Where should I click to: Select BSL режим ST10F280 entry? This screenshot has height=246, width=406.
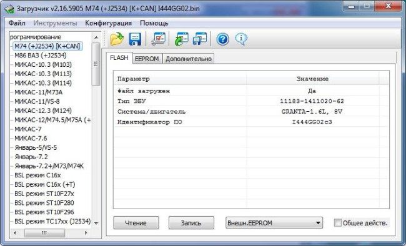44,203
